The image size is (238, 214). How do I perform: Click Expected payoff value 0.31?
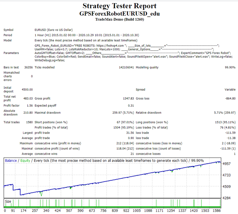131,106
